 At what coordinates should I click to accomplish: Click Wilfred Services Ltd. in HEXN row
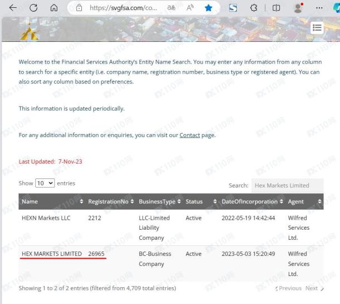(299, 227)
